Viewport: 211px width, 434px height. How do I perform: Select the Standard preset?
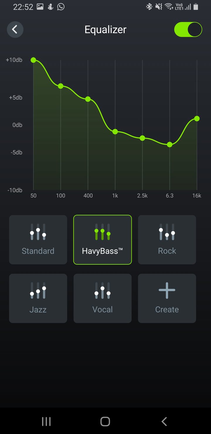tap(38, 240)
